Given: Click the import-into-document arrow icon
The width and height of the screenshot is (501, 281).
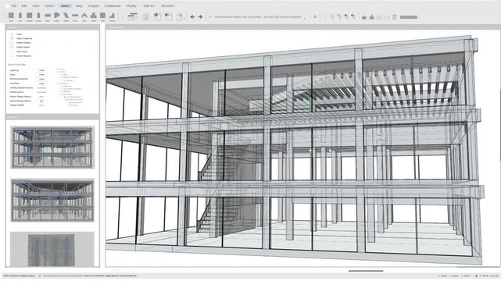Looking at the screenshot, I should pos(157,16).
